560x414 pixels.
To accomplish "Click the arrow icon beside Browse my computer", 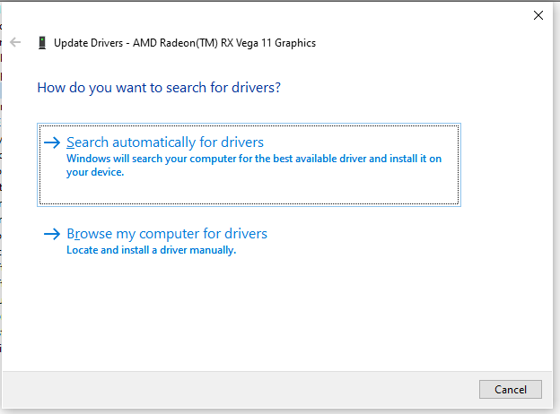I will click(x=53, y=234).
